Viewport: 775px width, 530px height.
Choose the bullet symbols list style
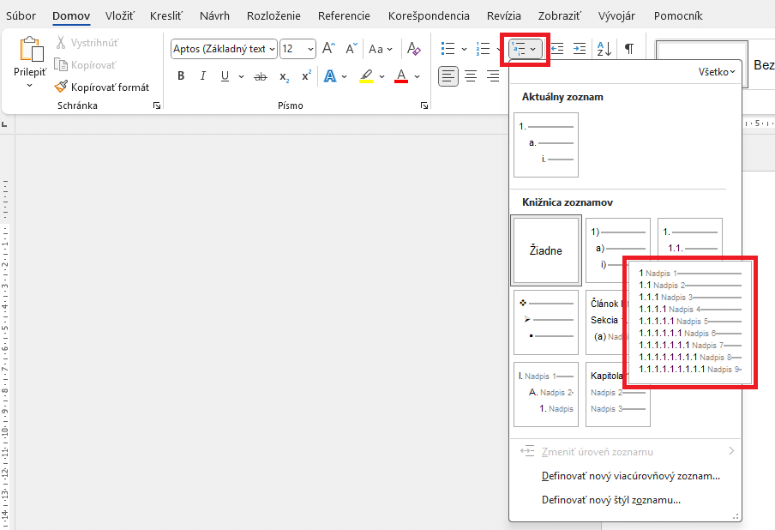click(546, 322)
